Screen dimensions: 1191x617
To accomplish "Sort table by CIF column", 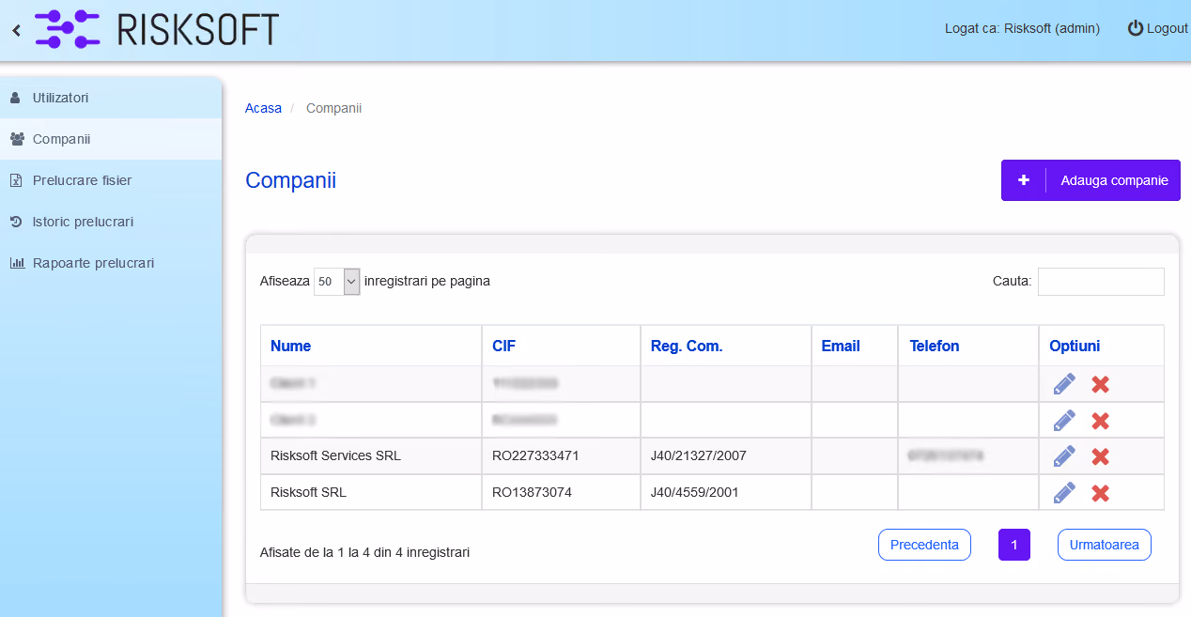I will click(561, 346).
